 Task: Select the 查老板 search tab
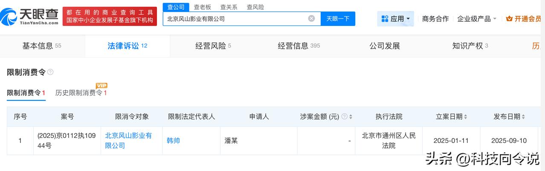[x=202, y=7]
